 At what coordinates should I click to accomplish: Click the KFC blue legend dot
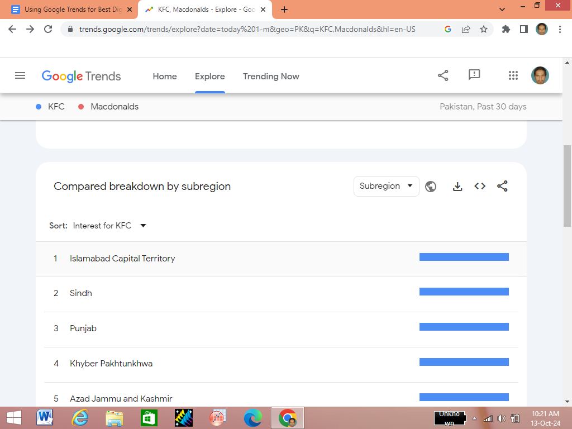39,107
